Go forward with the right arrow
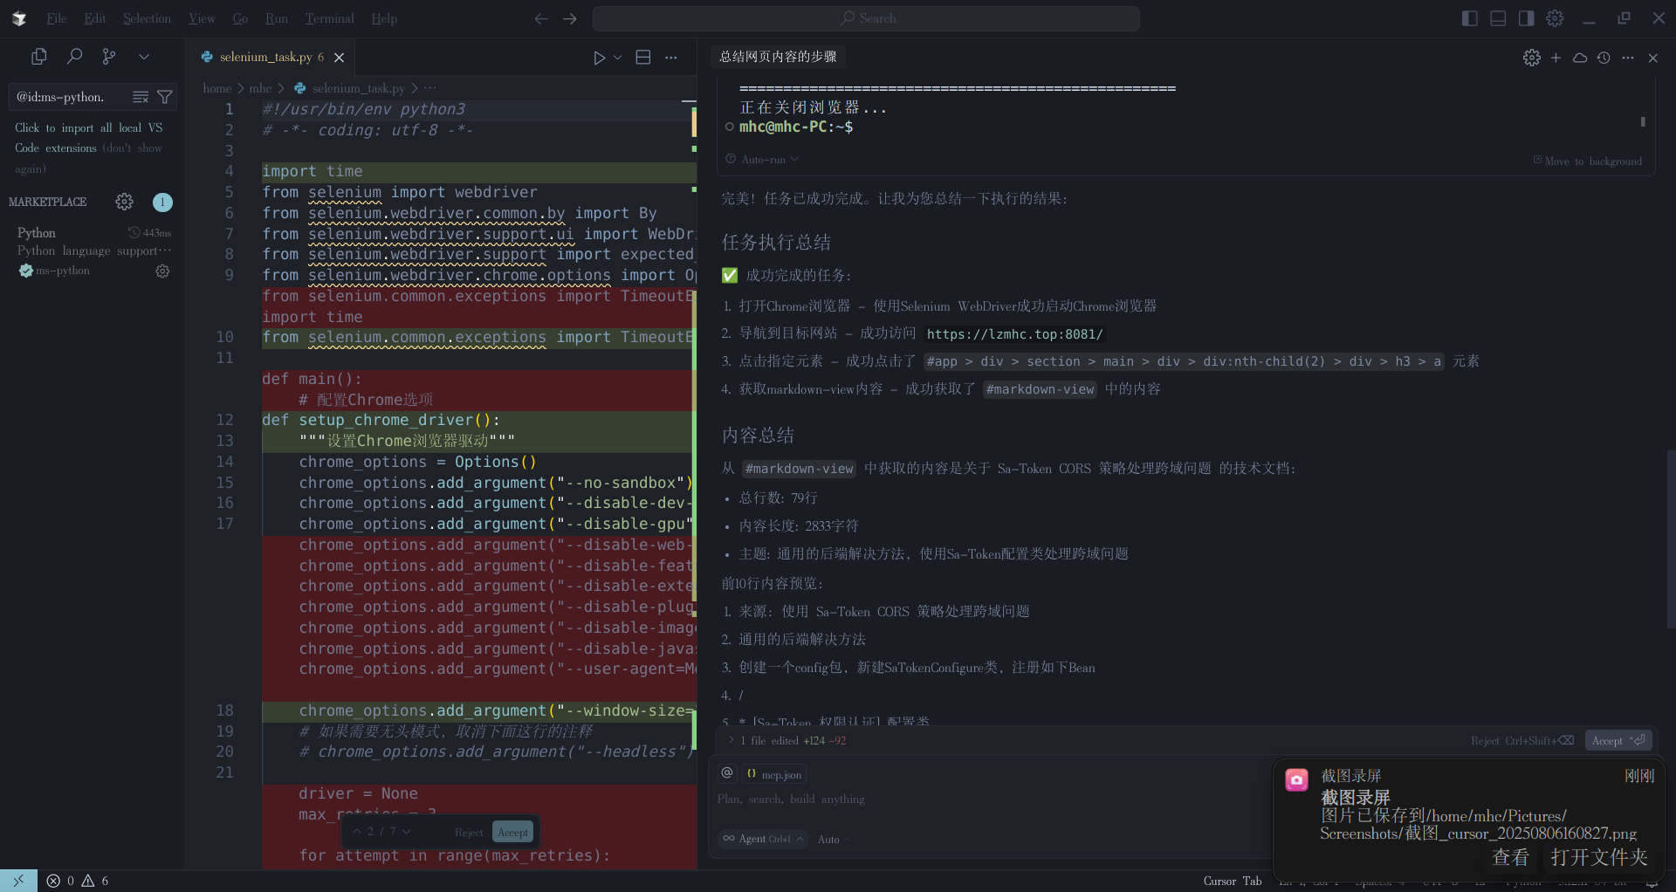The image size is (1676, 892). tap(570, 18)
